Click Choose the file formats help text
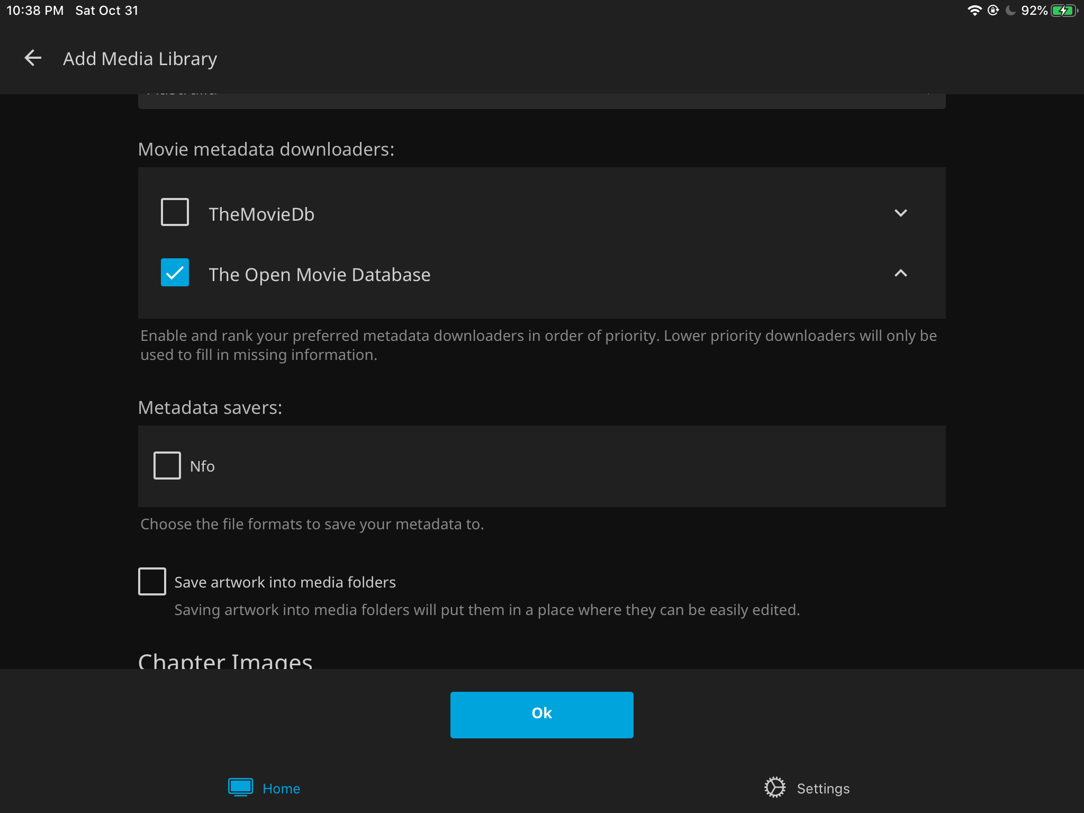Screen dimensions: 1084x813 pos(312,524)
